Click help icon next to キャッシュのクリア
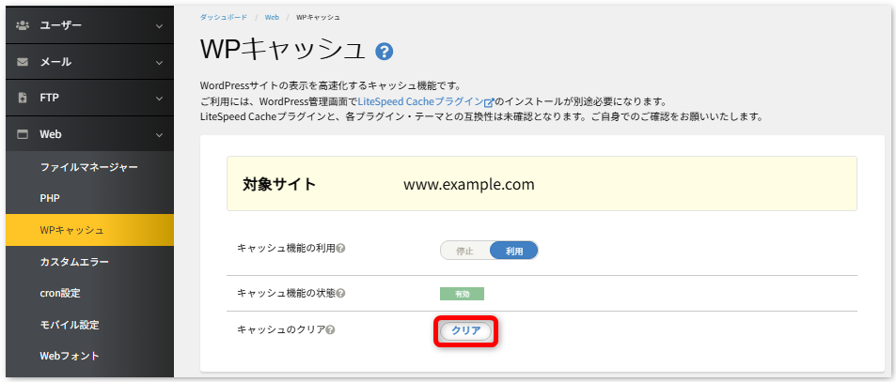This screenshot has height=382, width=896. (x=330, y=329)
